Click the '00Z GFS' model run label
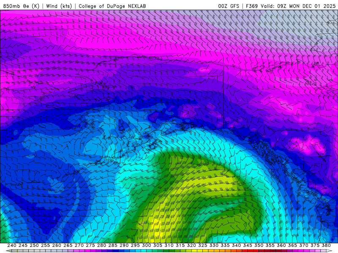338x253 pixels. [x=229, y=6]
